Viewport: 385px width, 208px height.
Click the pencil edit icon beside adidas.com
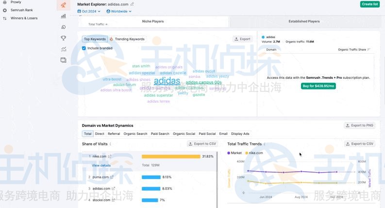pyautogui.click(x=132, y=4)
